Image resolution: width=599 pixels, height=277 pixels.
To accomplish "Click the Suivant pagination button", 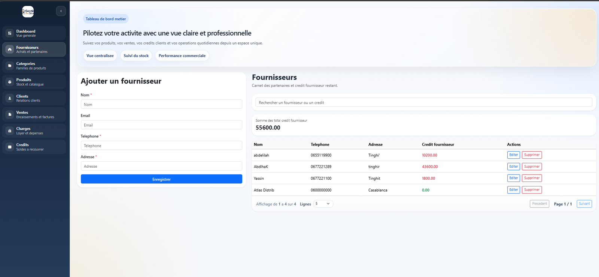I will [584, 204].
